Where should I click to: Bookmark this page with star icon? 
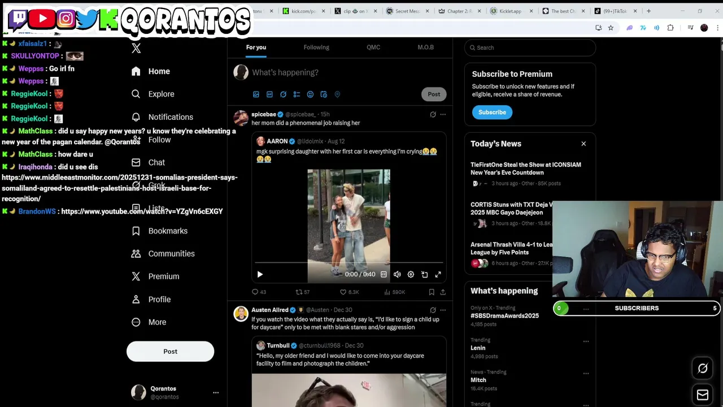coord(611,28)
